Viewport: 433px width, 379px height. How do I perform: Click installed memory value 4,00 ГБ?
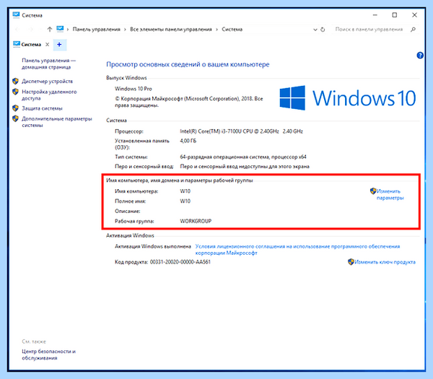click(x=188, y=141)
